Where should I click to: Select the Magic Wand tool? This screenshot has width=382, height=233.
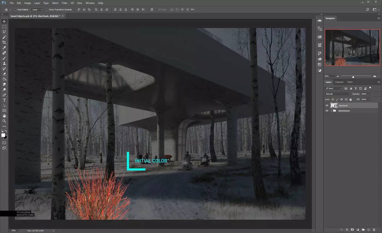[x=4, y=37]
